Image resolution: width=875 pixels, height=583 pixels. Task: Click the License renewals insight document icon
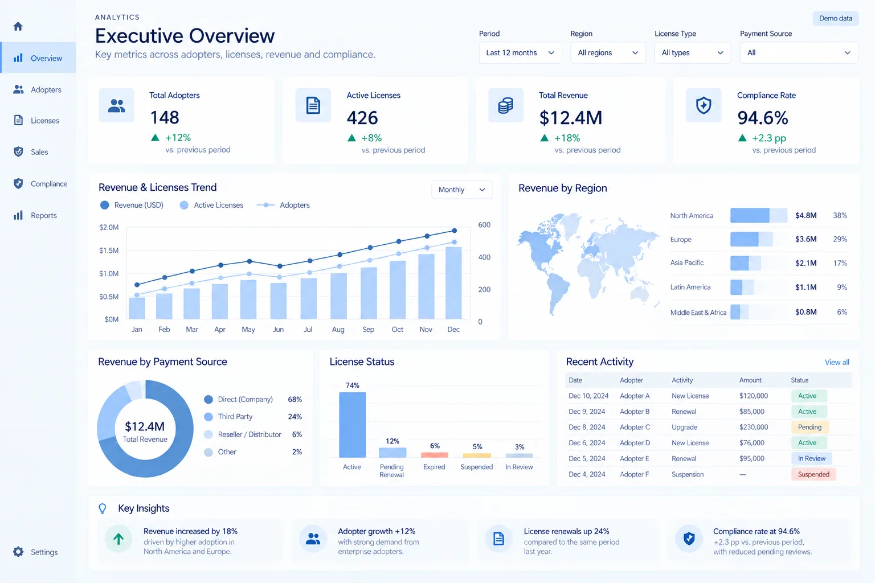pyautogui.click(x=498, y=539)
